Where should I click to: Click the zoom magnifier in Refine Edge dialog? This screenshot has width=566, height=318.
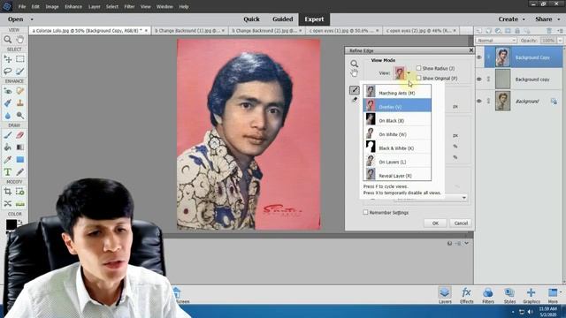[354, 64]
